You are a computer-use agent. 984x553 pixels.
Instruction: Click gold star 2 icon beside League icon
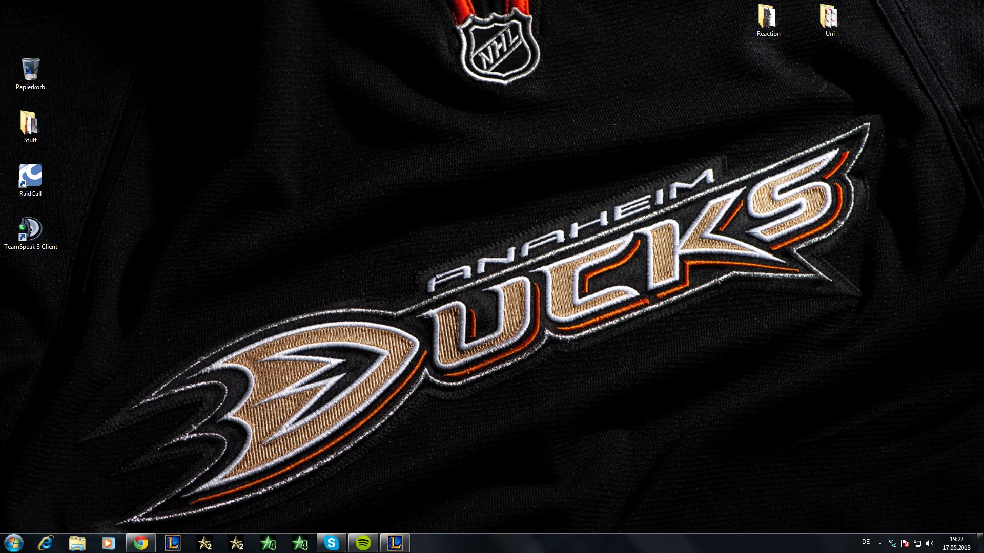[x=204, y=543]
